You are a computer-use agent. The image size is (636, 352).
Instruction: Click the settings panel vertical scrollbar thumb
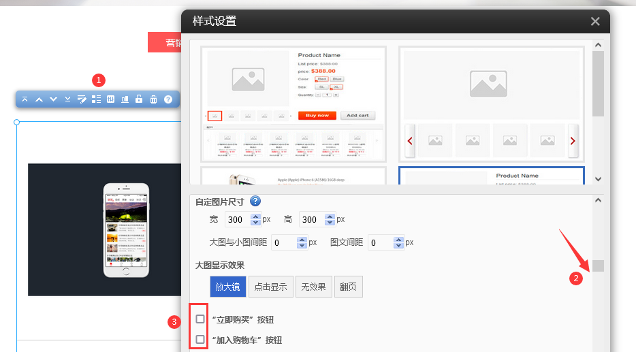pos(598,266)
